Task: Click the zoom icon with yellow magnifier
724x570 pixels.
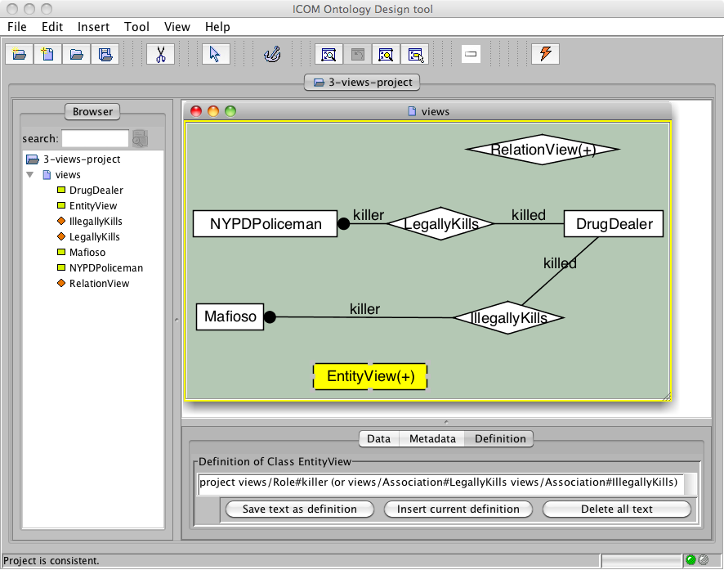Action: click(x=386, y=54)
